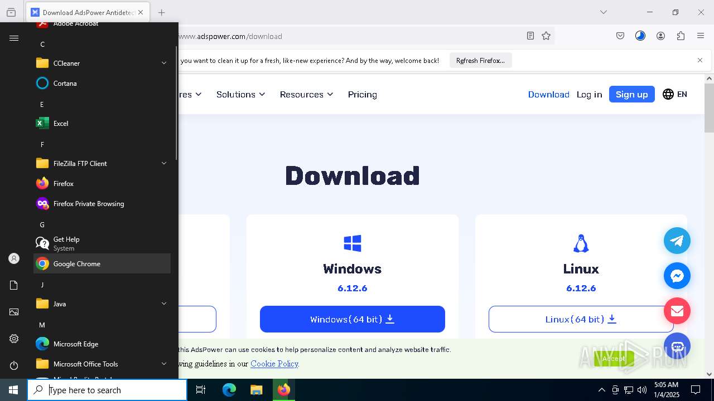
Task: Open Pictures from Start sidebar
Action: coord(14,312)
